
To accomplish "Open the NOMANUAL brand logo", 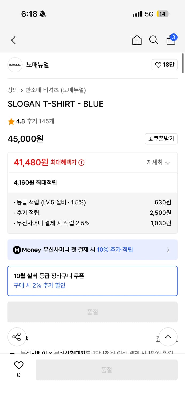I will point(15,65).
